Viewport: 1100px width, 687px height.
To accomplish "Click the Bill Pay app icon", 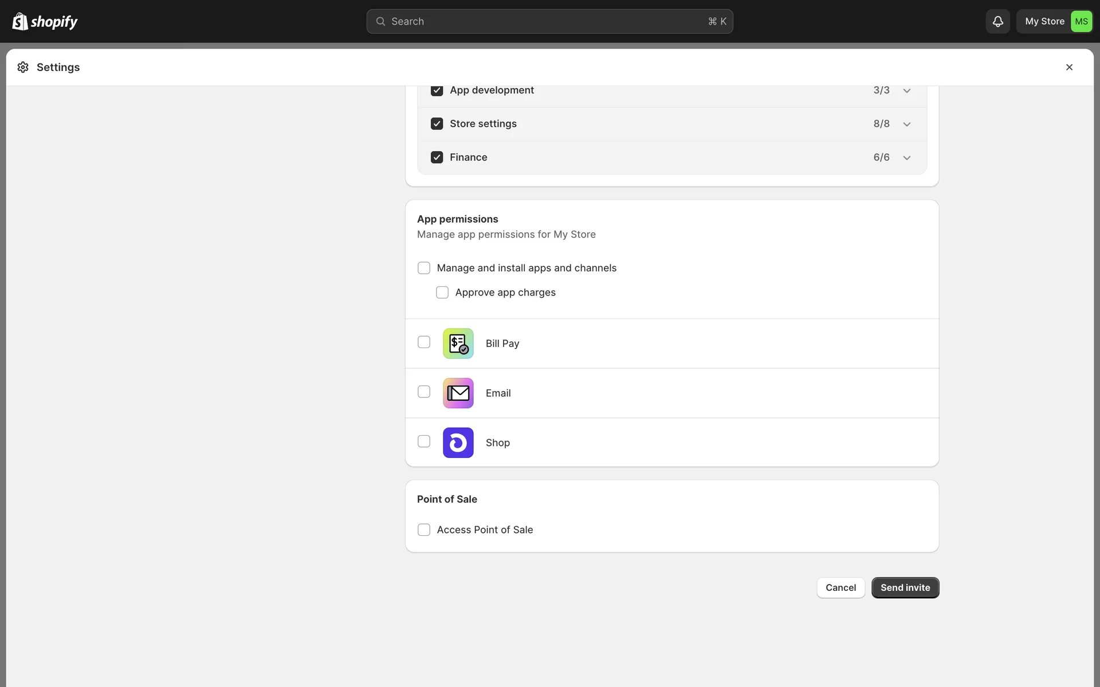I will (458, 343).
